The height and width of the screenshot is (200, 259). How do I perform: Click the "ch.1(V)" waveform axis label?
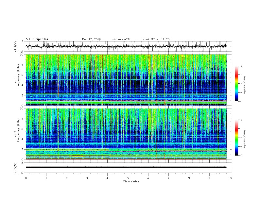[16, 46]
